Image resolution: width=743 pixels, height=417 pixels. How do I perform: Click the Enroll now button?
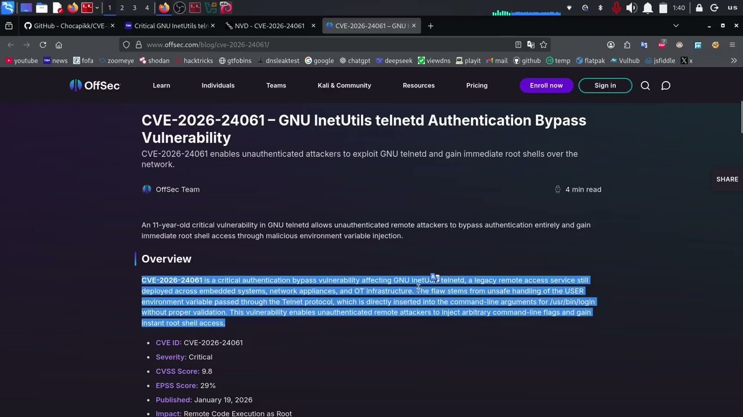546,85
